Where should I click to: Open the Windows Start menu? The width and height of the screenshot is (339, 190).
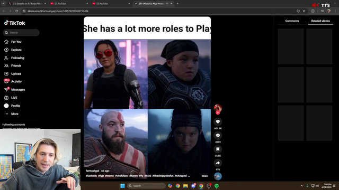122,186
